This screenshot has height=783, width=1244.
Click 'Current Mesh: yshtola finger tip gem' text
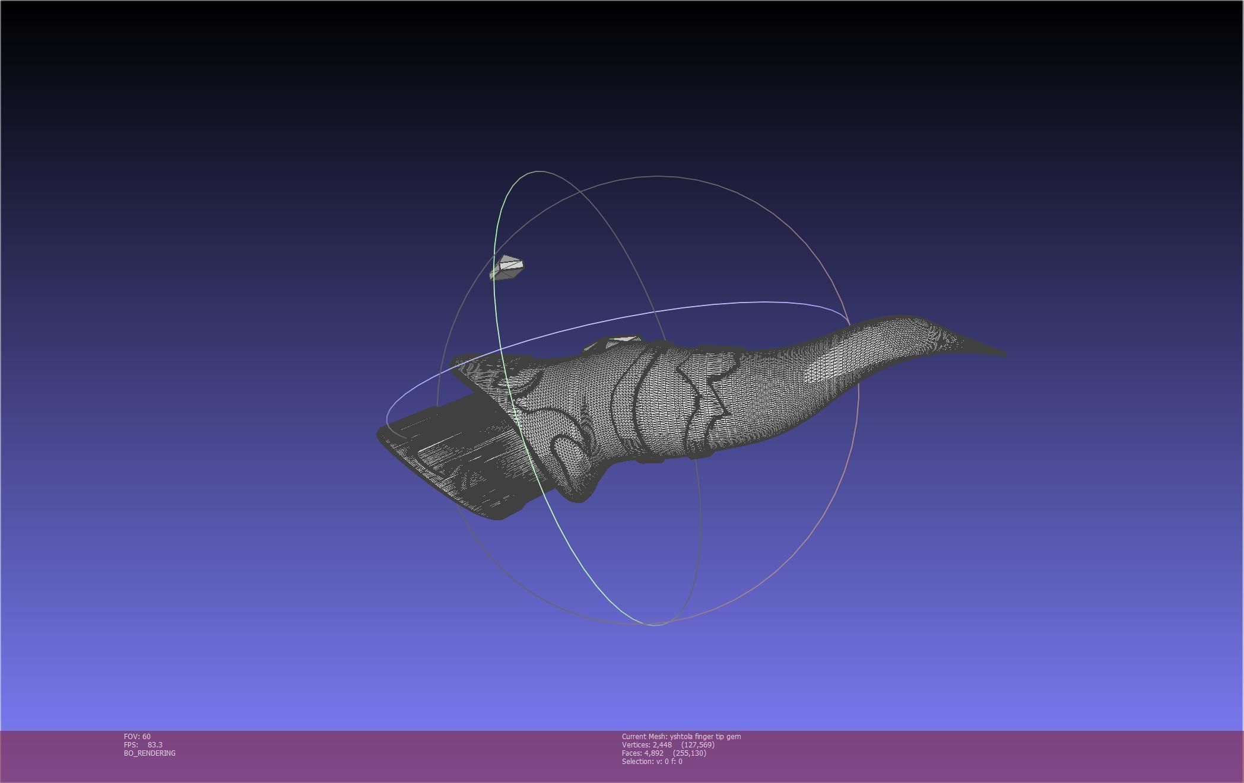click(x=681, y=736)
